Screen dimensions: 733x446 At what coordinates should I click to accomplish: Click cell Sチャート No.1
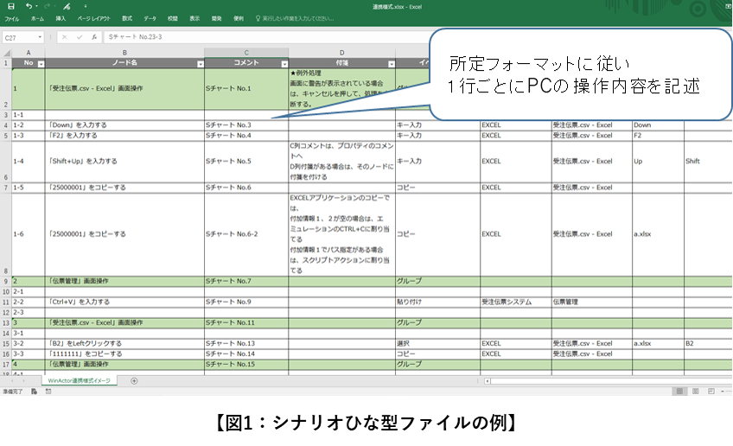pos(246,88)
